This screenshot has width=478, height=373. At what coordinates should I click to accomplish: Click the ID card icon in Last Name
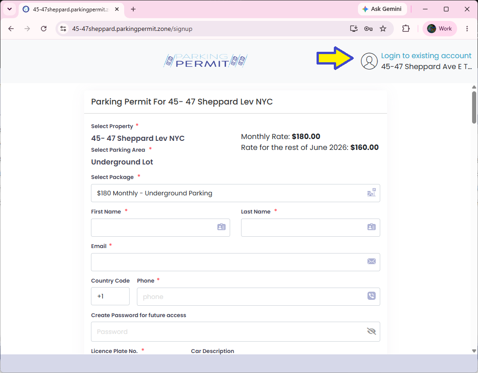(x=371, y=227)
